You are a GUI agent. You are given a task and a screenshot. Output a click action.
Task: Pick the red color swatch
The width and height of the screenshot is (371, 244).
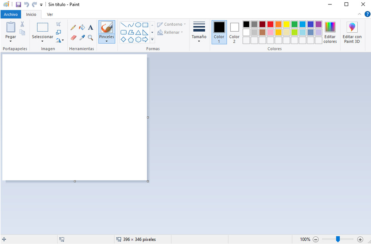pos(270,24)
